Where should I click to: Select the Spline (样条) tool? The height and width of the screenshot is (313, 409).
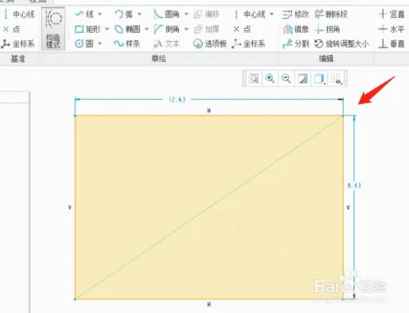coord(128,43)
